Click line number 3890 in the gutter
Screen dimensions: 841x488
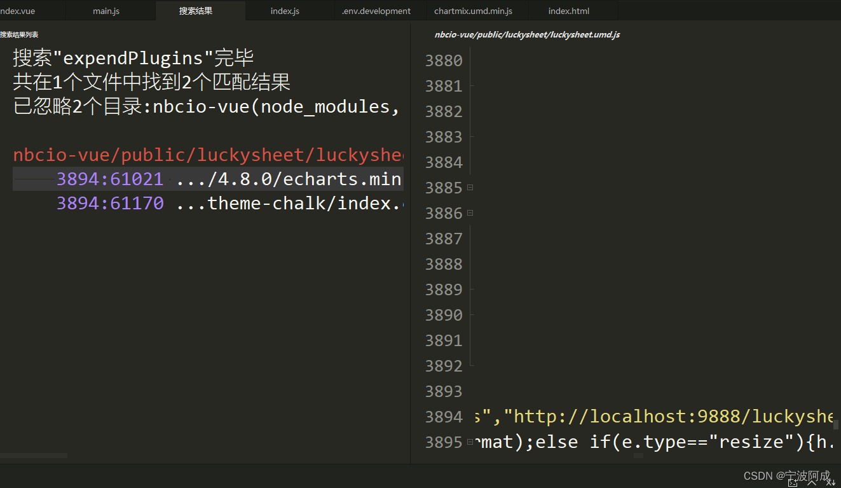point(443,314)
